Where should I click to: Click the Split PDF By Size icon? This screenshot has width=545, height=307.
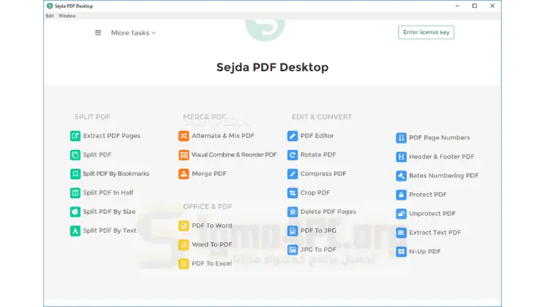75,212
